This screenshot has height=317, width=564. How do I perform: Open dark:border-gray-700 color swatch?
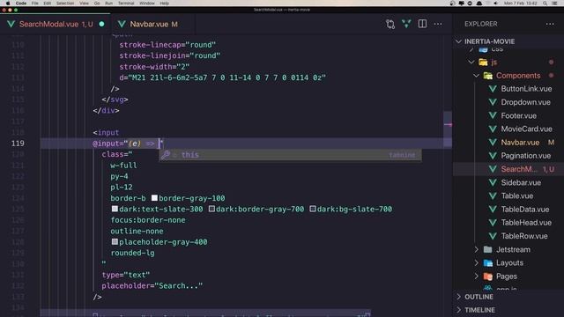[211, 209]
